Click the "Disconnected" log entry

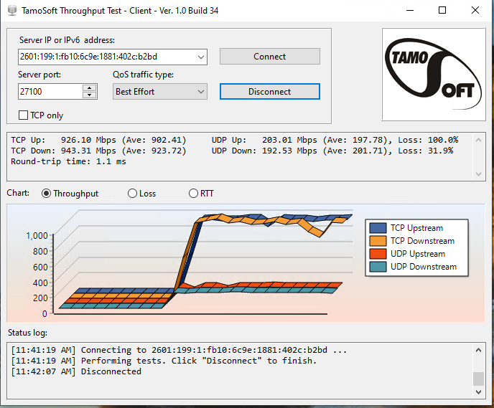click(x=76, y=371)
